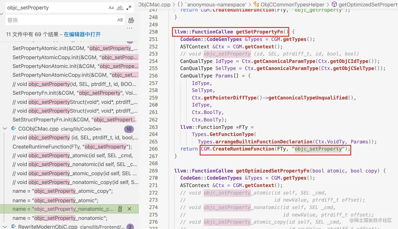The image size is (398, 229).
Task: Toggle Match Whole Word search option
Action: (120, 8)
